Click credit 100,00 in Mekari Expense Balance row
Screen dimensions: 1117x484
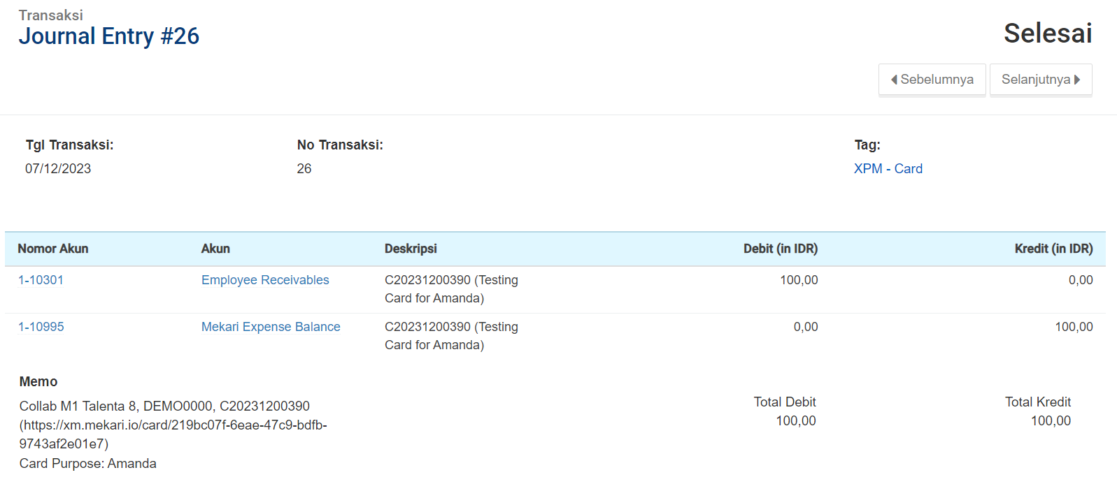click(x=1074, y=327)
